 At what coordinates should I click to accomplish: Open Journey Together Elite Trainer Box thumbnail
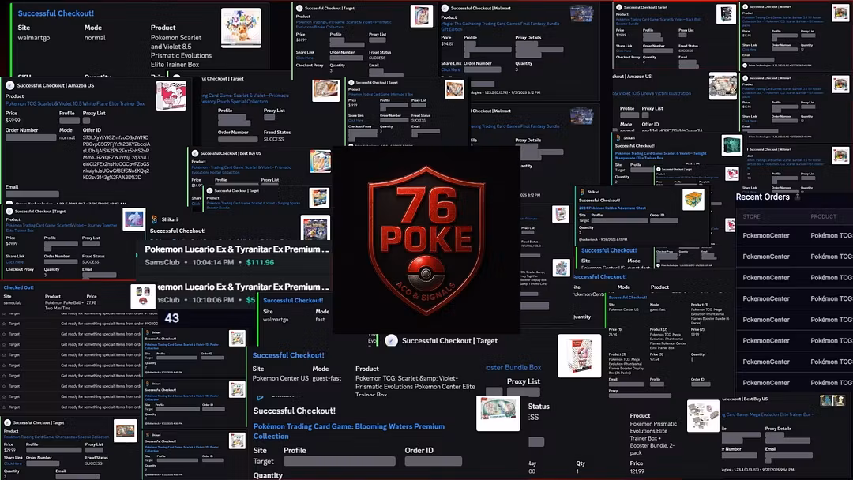pyautogui.click(x=133, y=219)
